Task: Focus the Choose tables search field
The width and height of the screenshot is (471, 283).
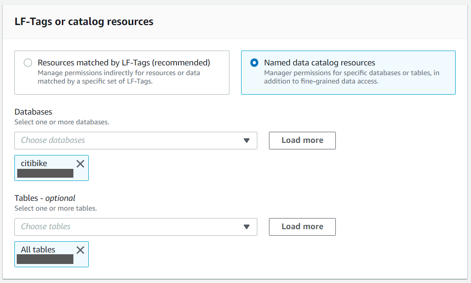Action: click(125, 226)
